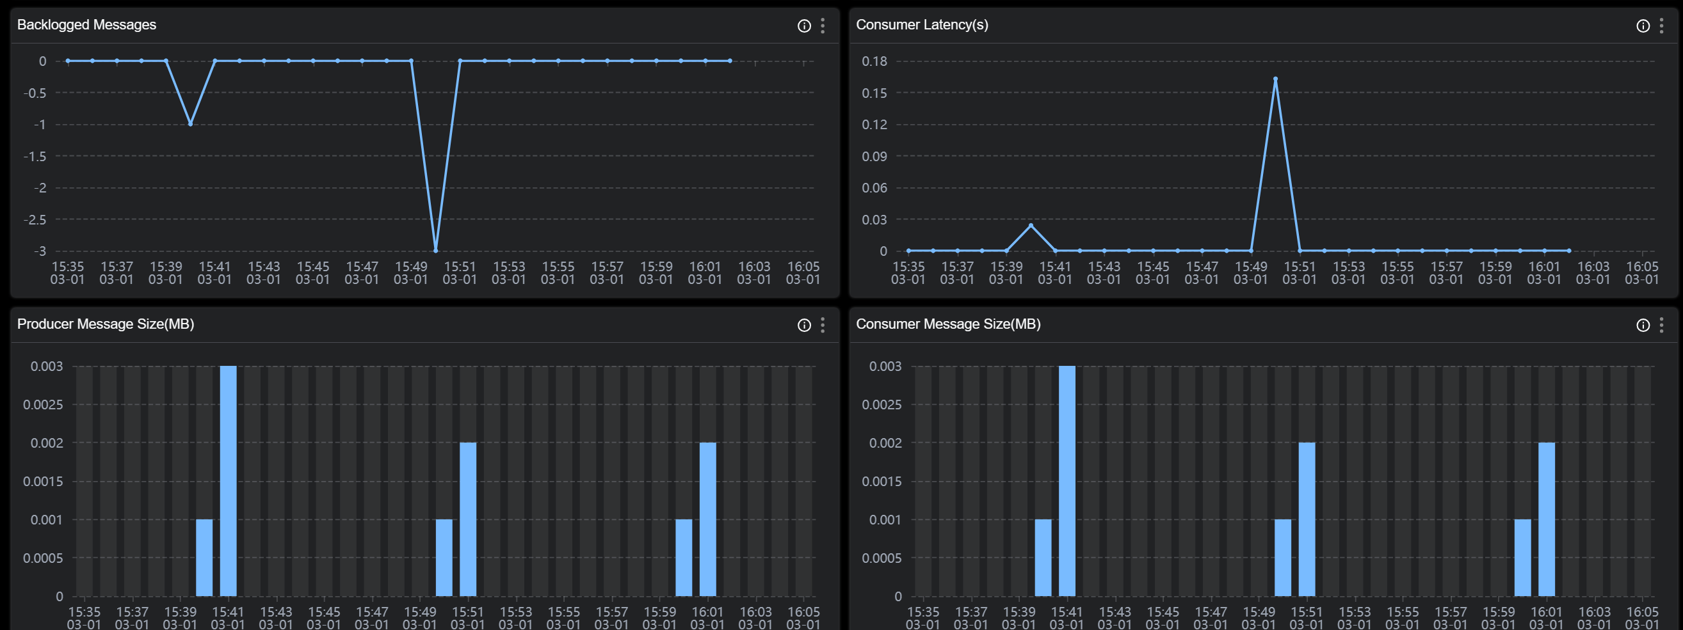Click the small Consumer Latency peak near 15:40
This screenshot has width=1683, height=630.
click(1031, 225)
